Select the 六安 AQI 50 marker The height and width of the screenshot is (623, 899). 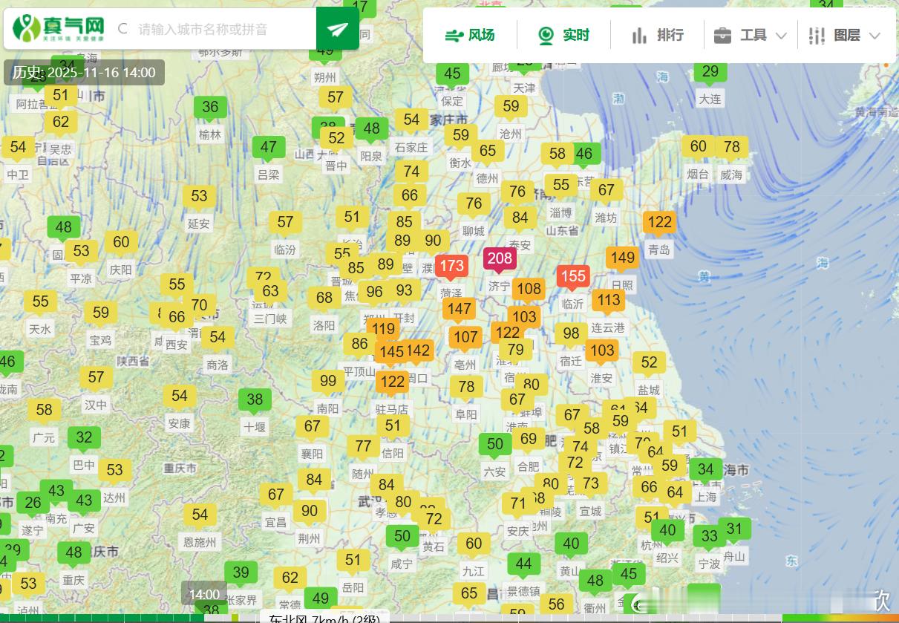(495, 446)
